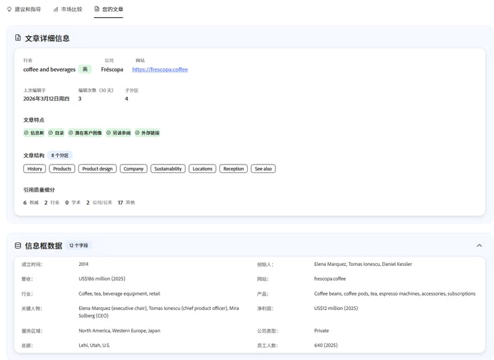494x360 pixels.
Task: Click the check icon in 信息框 tag
Action: [x=26, y=133]
